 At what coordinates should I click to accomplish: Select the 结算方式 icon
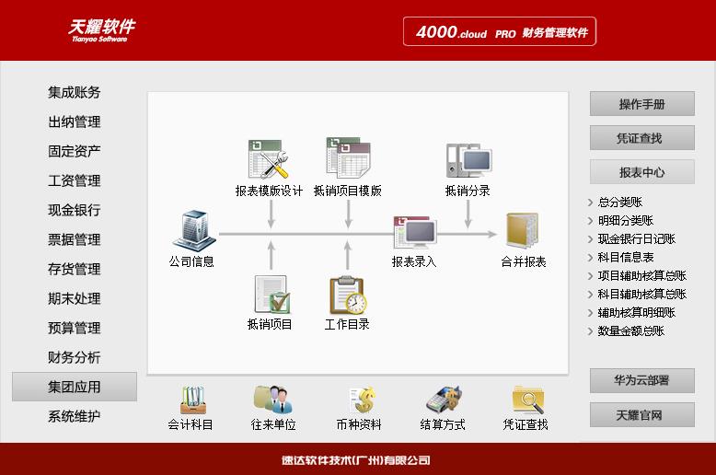[442, 400]
